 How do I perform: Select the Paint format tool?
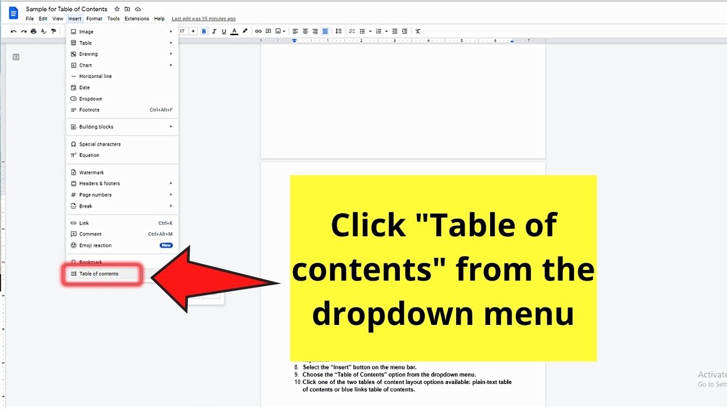53,31
